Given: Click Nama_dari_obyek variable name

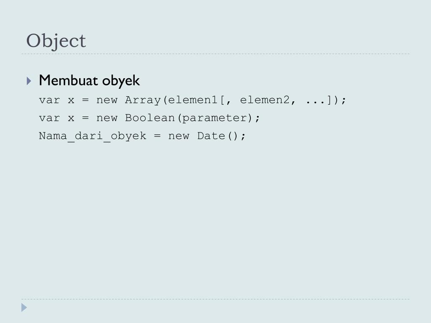Looking at the screenshot, I should [x=93, y=137].
